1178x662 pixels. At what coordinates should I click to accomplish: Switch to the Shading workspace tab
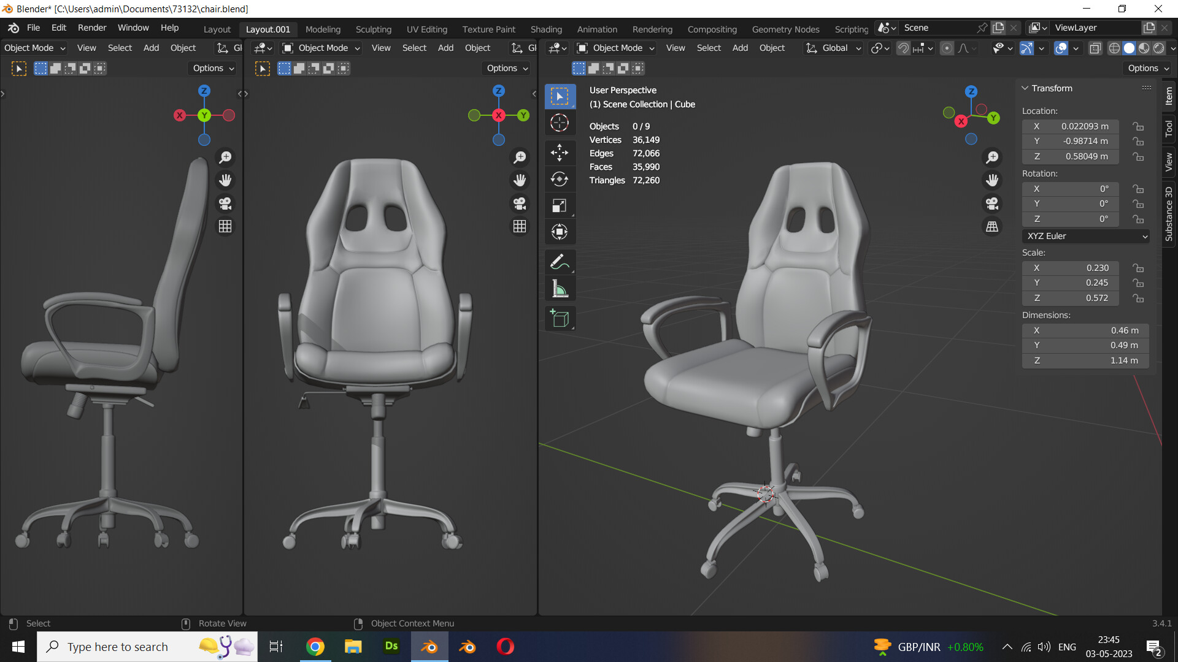[546, 29]
